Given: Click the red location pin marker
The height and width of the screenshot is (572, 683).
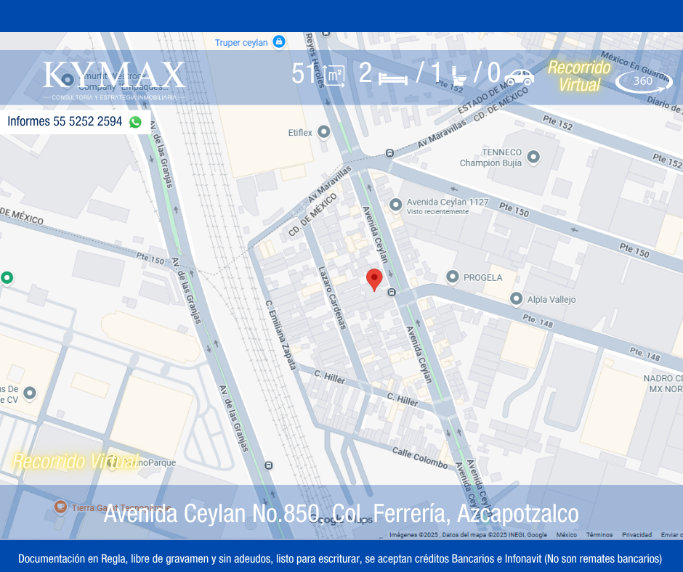Looking at the screenshot, I should [374, 279].
